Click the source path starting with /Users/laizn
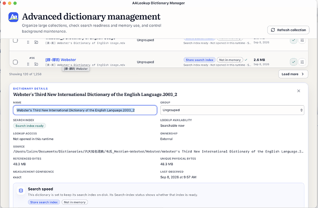Viewport: 318px width, 208px height. [158, 152]
